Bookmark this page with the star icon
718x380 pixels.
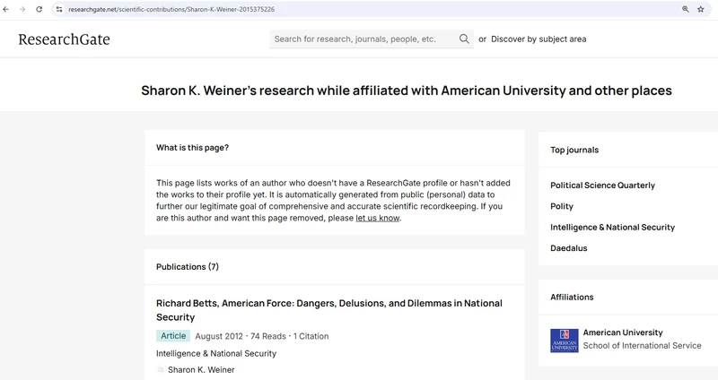tap(701, 9)
